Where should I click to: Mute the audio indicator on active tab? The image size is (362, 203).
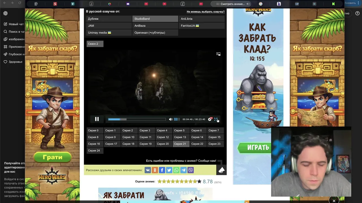(x=248, y=4)
